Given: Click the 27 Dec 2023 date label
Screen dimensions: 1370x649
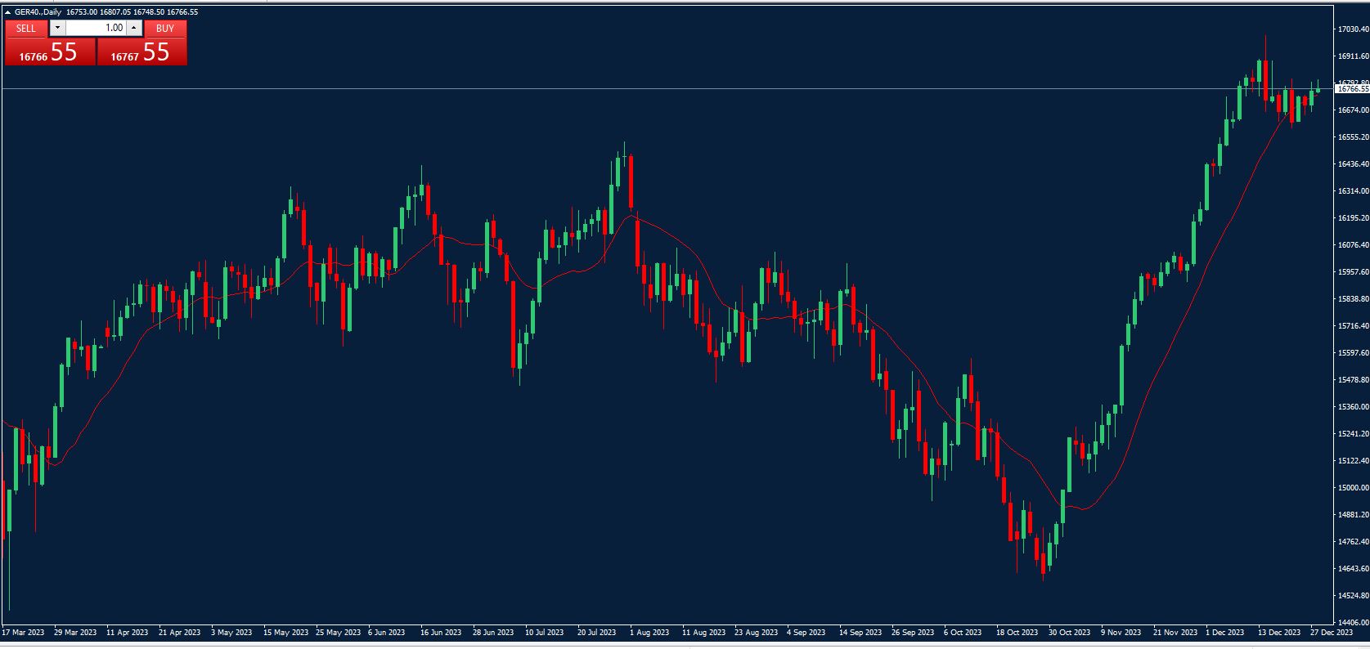Looking at the screenshot, I should pyautogui.click(x=1332, y=633).
